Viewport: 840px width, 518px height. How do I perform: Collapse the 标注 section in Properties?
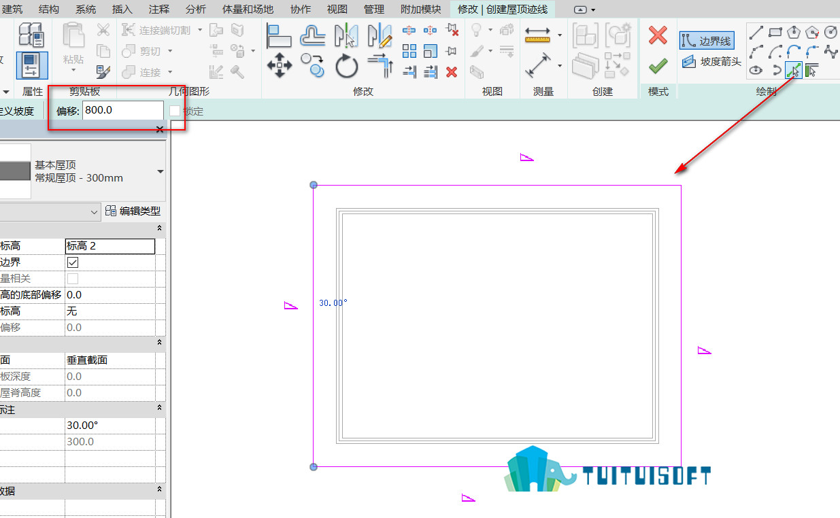point(160,408)
